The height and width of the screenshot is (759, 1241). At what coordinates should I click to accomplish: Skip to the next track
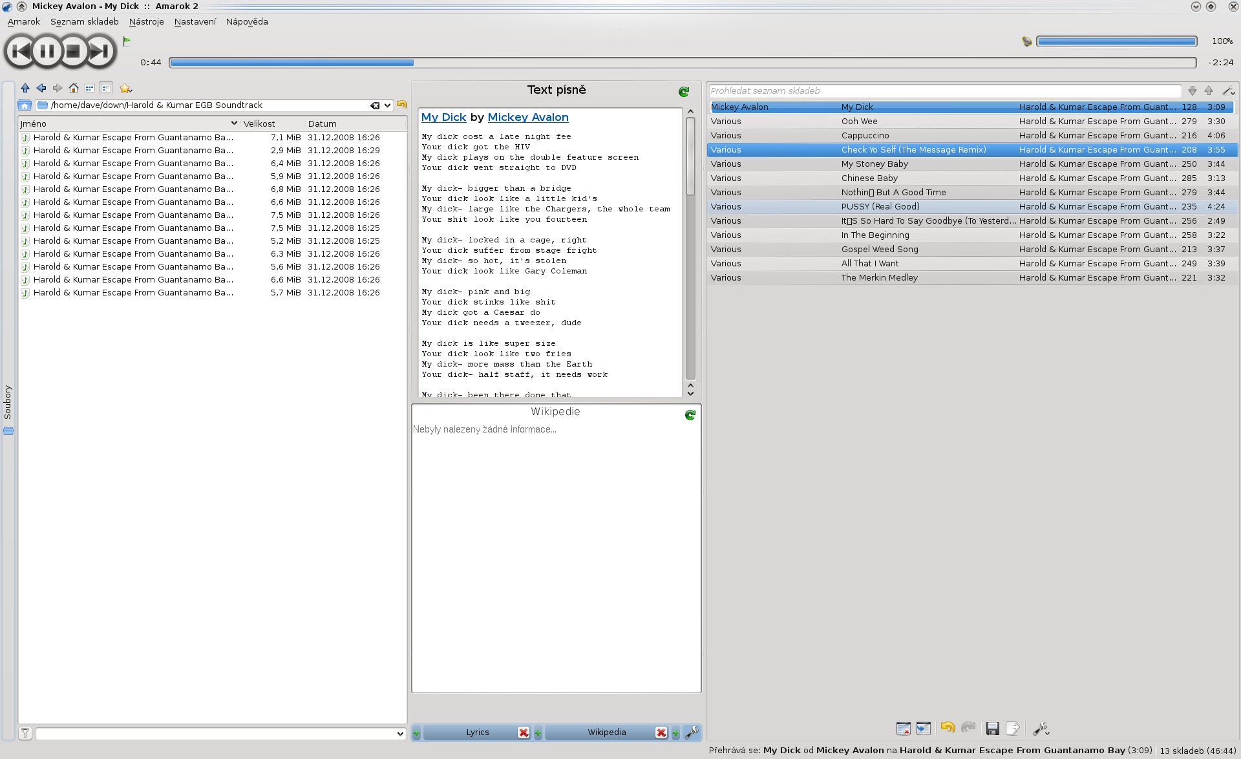click(x=100, y=51)
